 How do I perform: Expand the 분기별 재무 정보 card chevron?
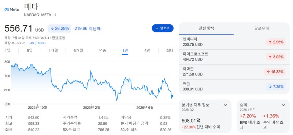tap(225, 105)
